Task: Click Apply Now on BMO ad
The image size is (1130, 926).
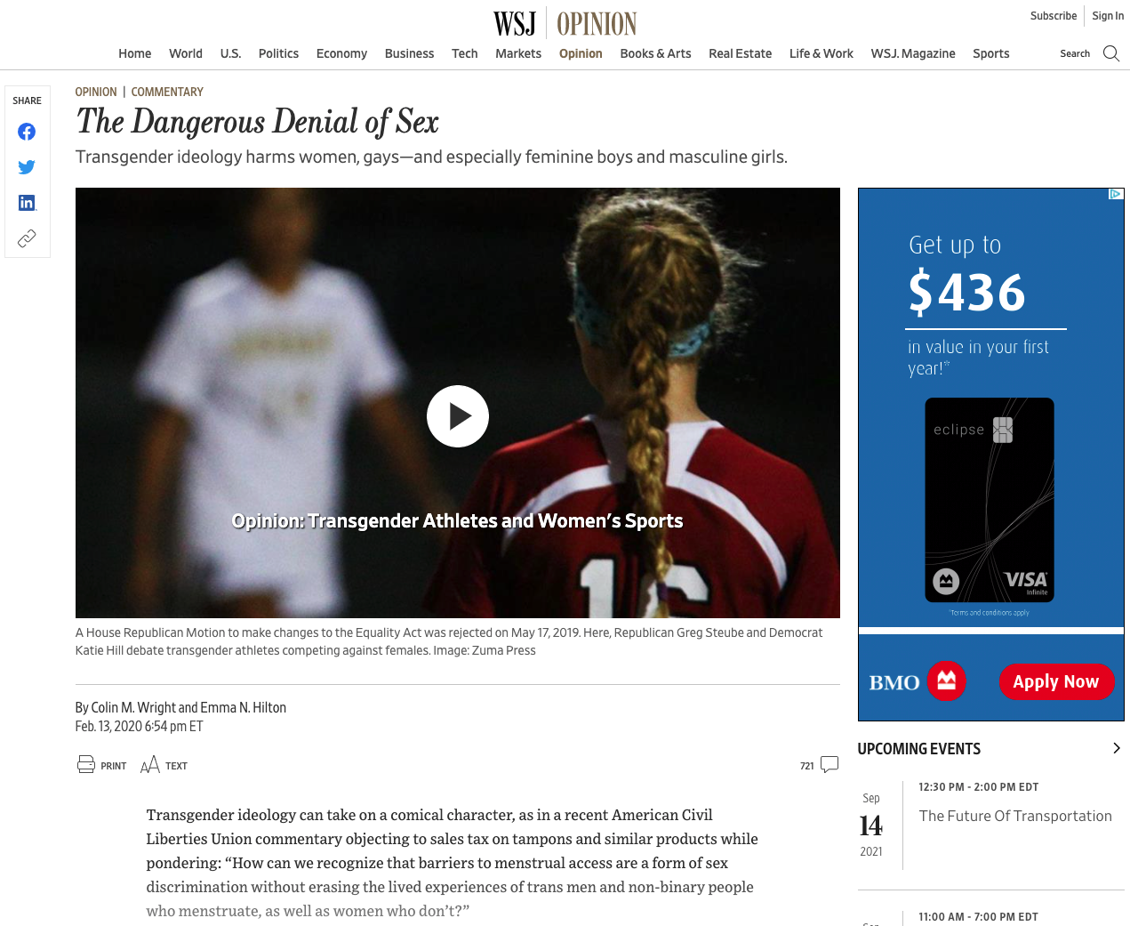Action: (1056, 681)
